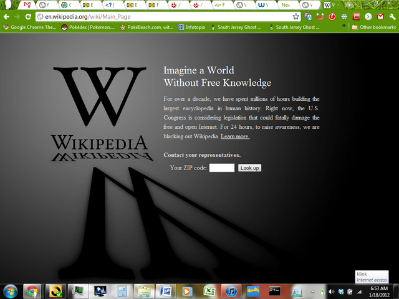Open the Calculator taskbar icon
Viewport: 399px width, 299px height.
tap(122, 292)
